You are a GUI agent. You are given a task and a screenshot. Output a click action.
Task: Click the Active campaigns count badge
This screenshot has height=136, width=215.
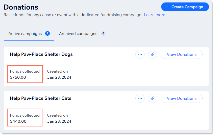47,33
